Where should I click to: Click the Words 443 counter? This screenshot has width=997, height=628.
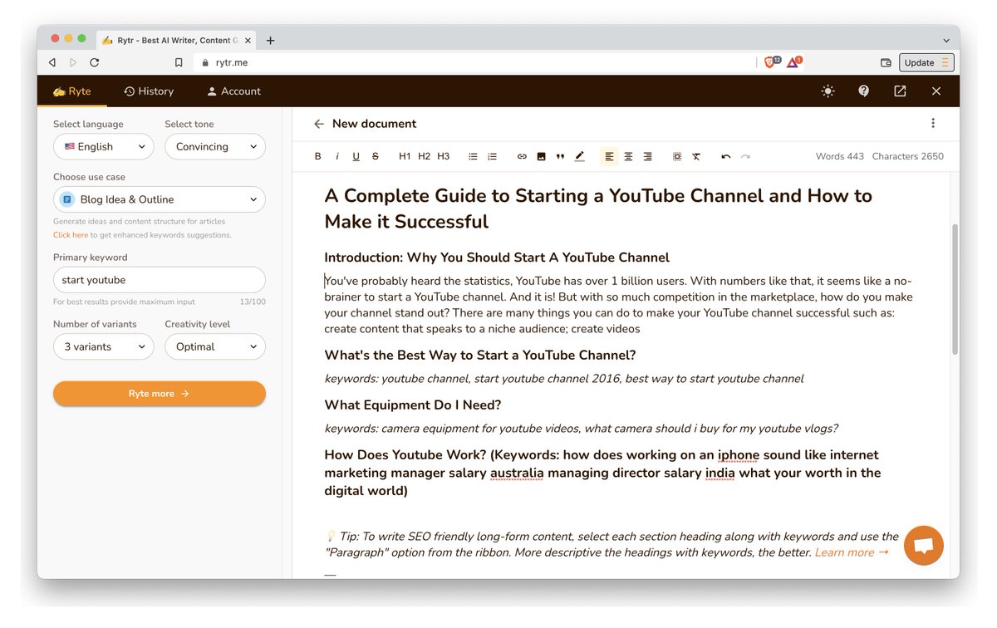pyautogui.click(x=840, y=156)
